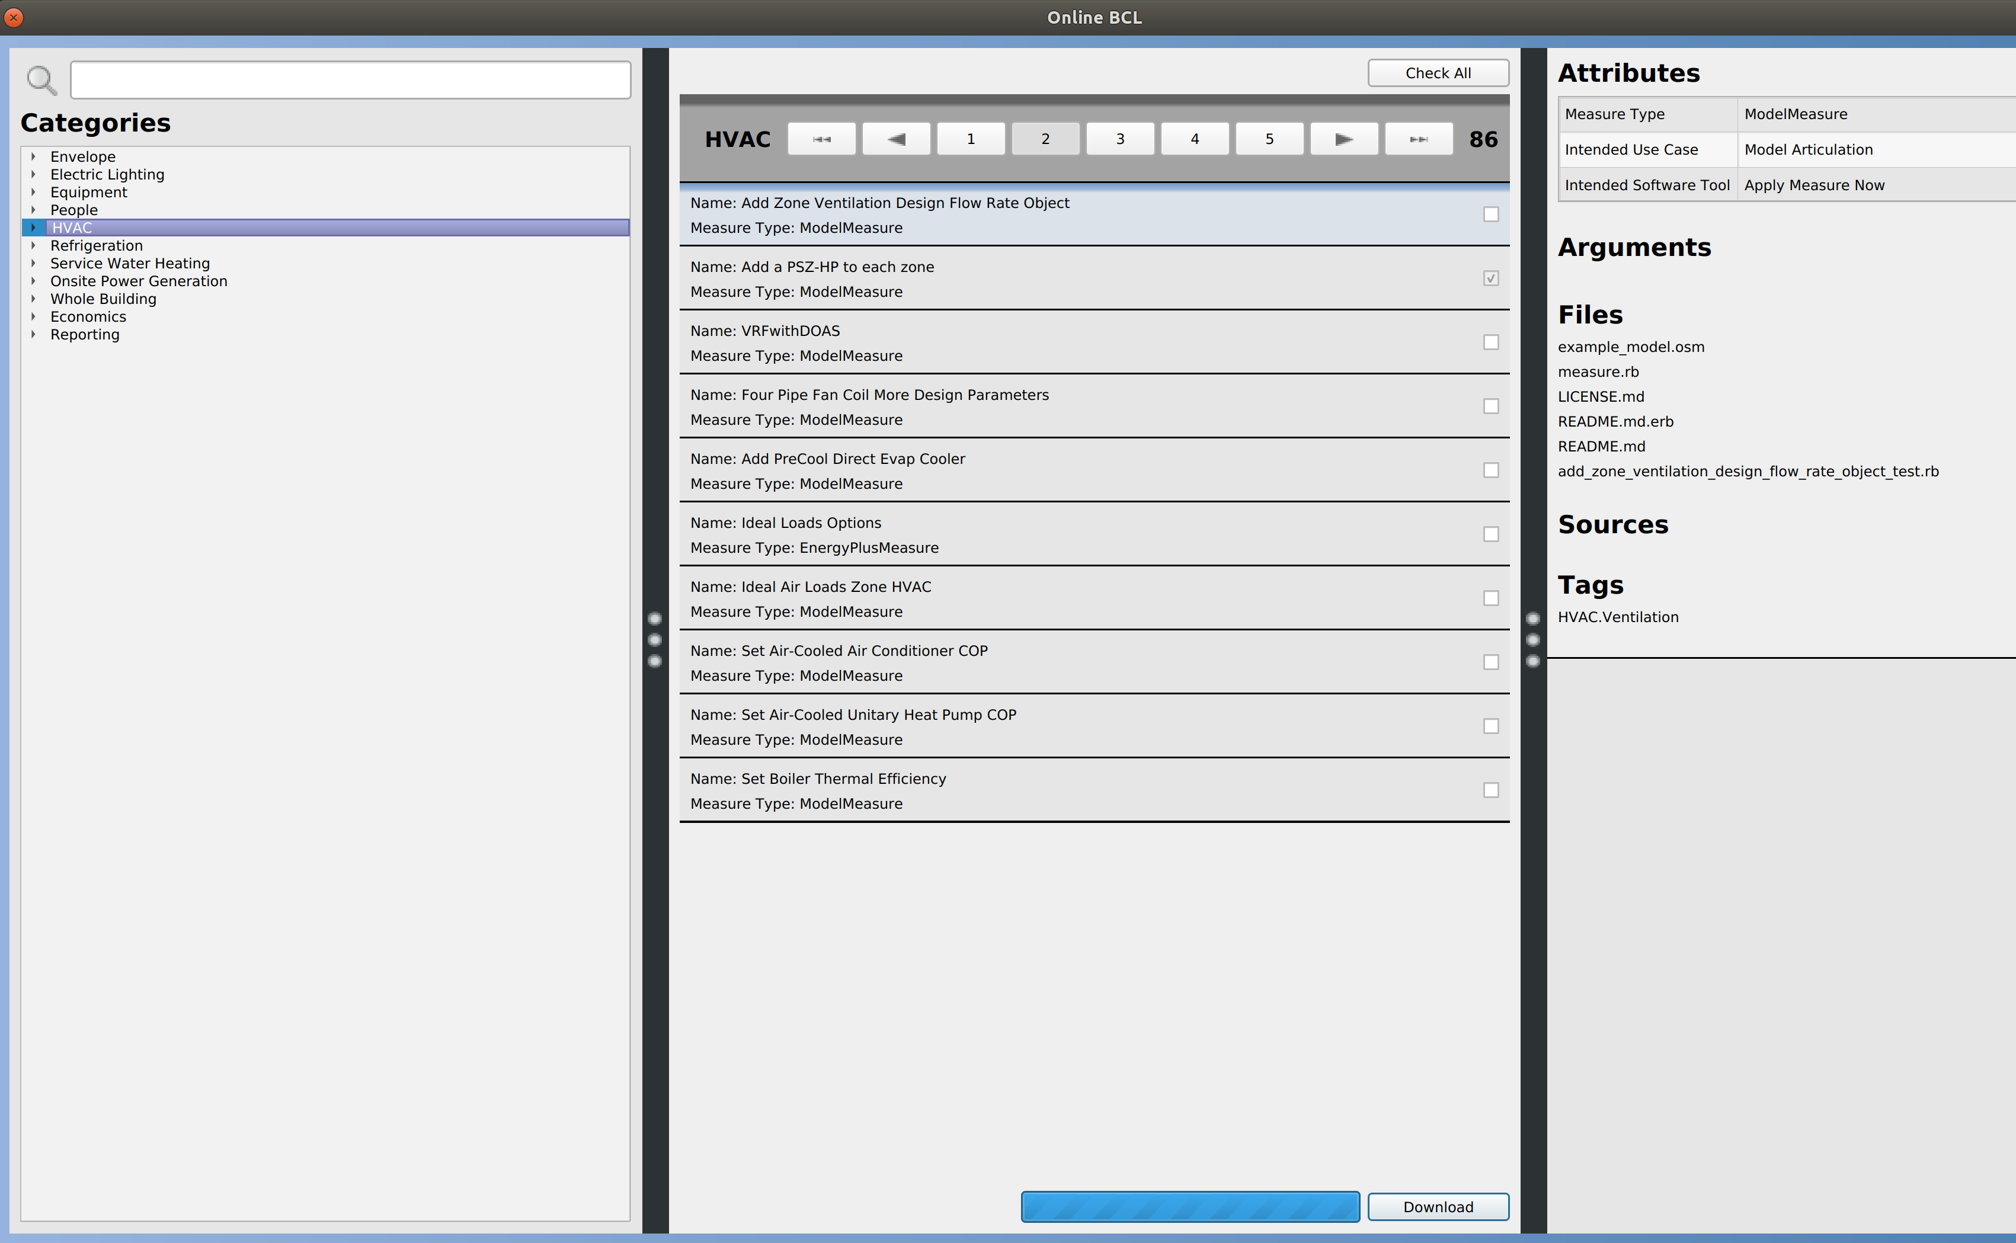Expand the Envelope category
2016x1243 pixels.
pos(33,156)
